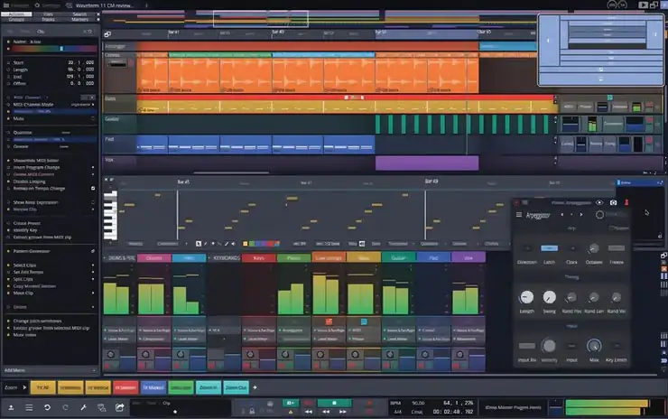Click the green stop/play transport button
This screenshot has width=668, height=419.
[334, 403]
